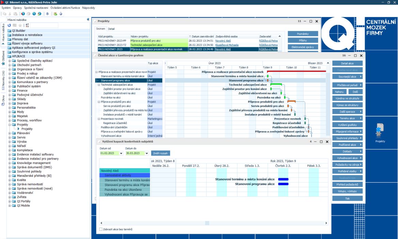Expand the Sklady tree folder
Image resolution: width=398 pixels, height=239 pixels.
point(10,99)
